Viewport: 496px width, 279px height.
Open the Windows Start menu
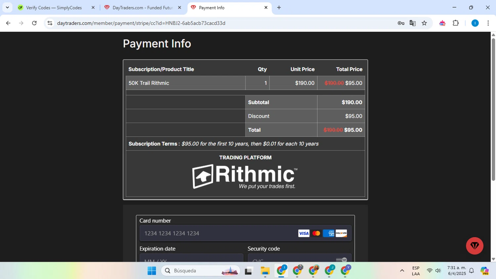click(x=152, y=271)
